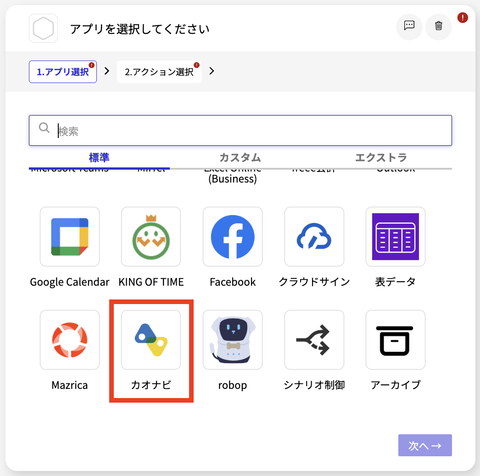The height and width of the screenshot is (476, 480).
Task: Go to step 2.アクション選択
Action: point(159,72)
